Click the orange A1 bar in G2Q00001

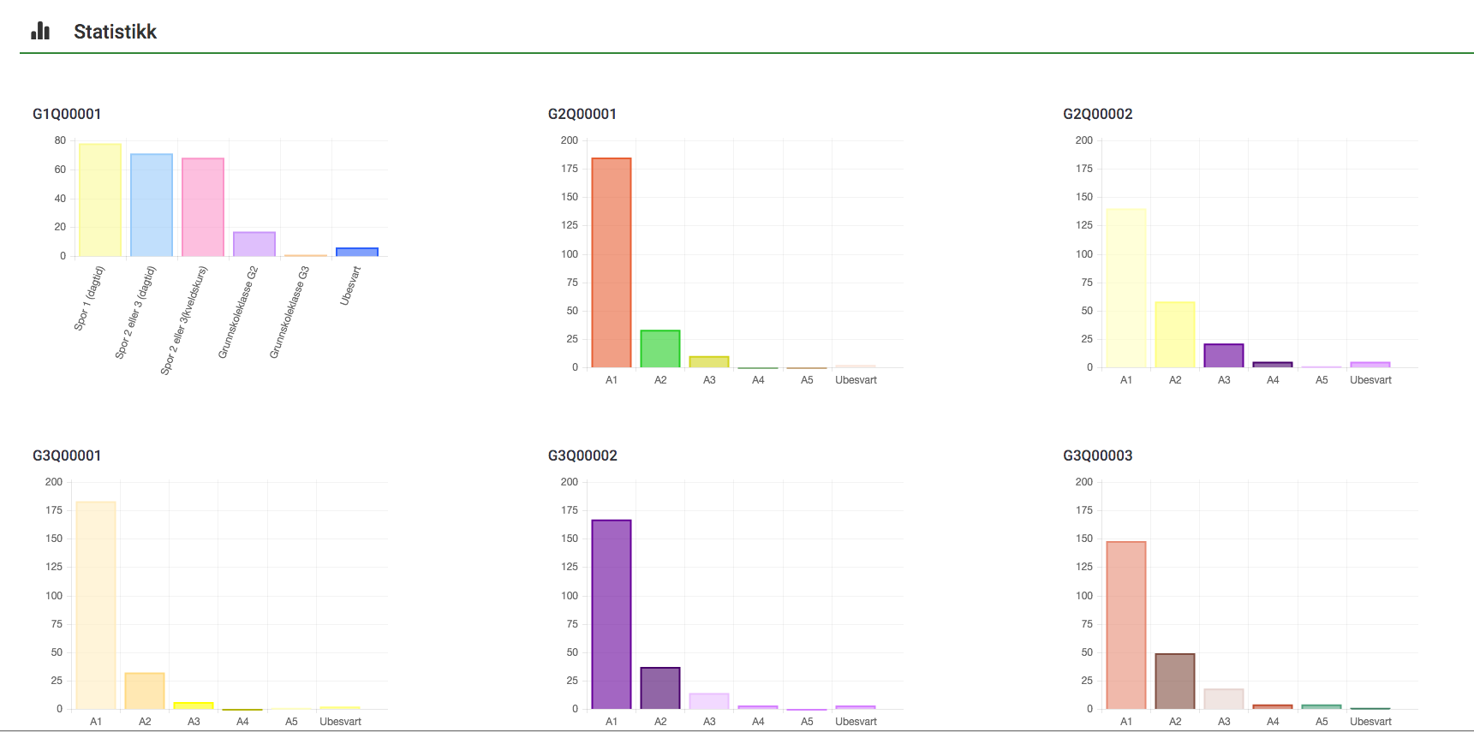tap(612, 263)
